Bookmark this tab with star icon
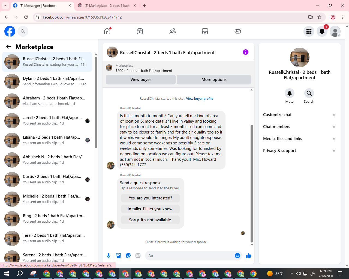Image resolution: width=349 pixels, height=279 pixels. (319, 17)
